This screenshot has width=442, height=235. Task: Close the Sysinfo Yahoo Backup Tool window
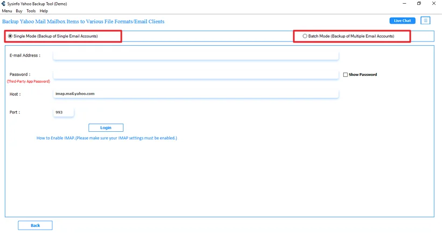click(434, 4)
